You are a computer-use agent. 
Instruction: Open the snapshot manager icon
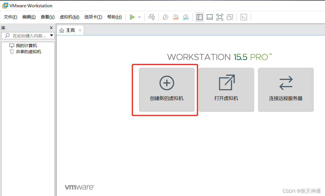pyautogui.click(x=186, y=17)
